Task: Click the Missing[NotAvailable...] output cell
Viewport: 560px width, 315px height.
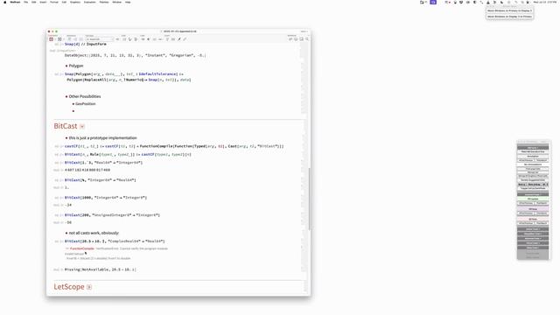Action: pos(101,269)
